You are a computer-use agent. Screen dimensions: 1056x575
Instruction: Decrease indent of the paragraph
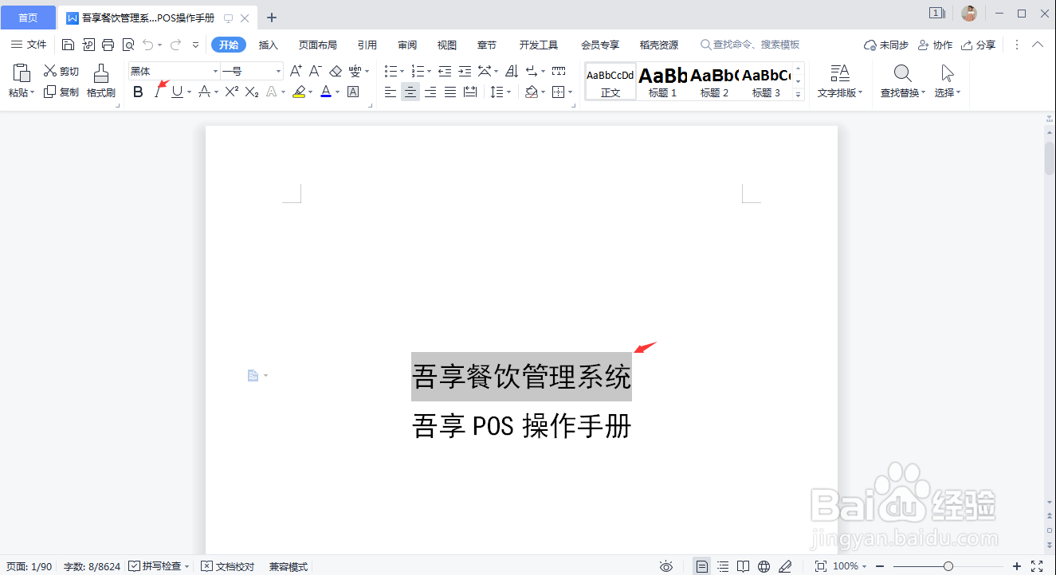(x=445, y=71)
